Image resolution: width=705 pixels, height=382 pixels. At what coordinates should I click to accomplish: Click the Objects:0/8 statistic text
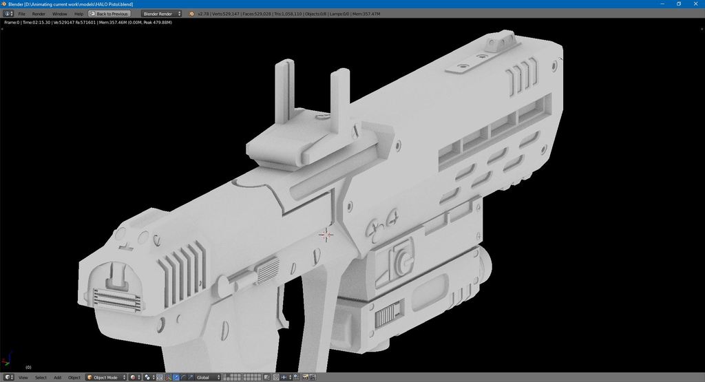coord(315,14)
